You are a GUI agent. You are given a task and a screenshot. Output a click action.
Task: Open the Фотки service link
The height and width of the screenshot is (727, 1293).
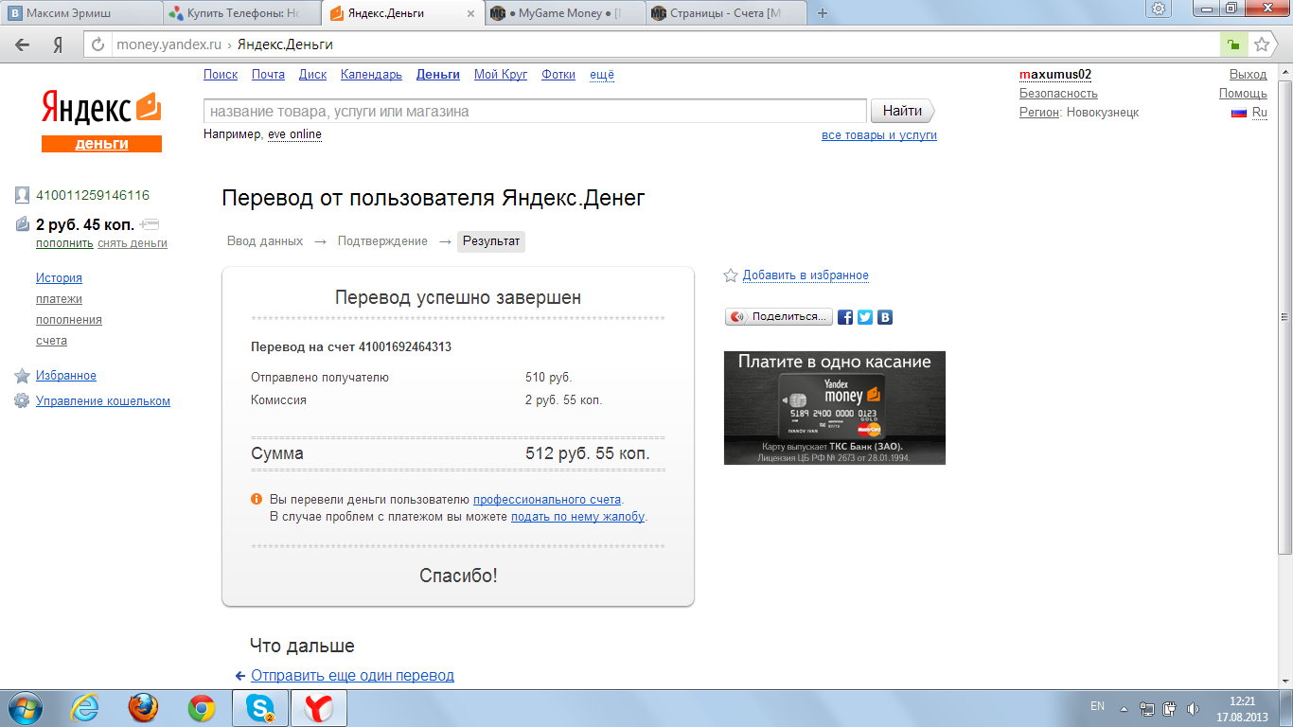point(558,75)
